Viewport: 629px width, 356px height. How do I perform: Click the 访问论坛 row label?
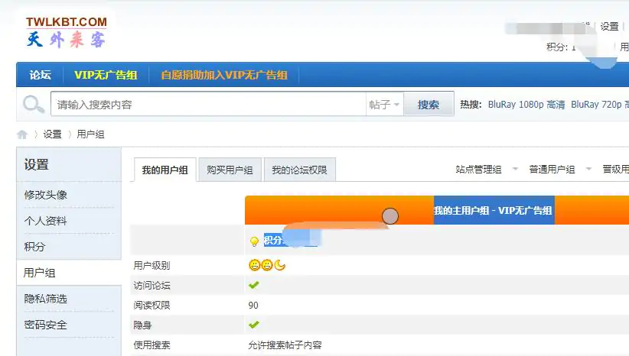pyautogui.click(x=152, y=285)
